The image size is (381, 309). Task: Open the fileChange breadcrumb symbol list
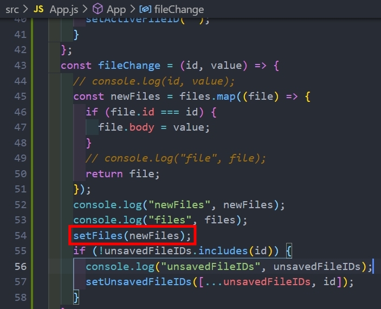179,9
